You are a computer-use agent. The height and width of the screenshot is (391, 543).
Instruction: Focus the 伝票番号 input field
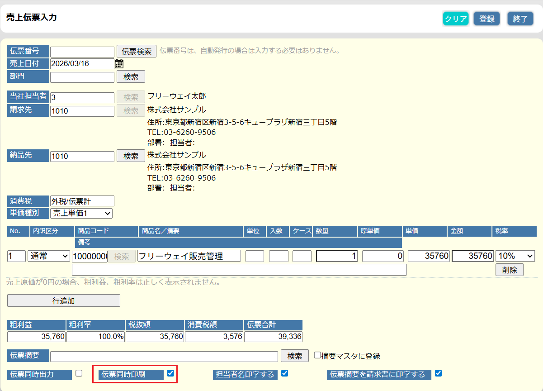(82, 52)
